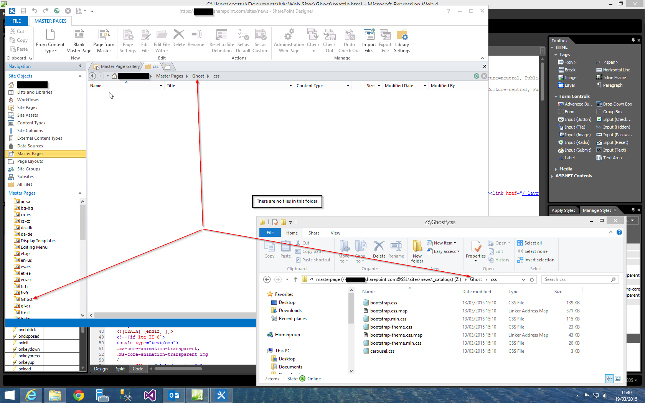
Task: Click the Blank Master Page icon
Action: coord(79,41)
